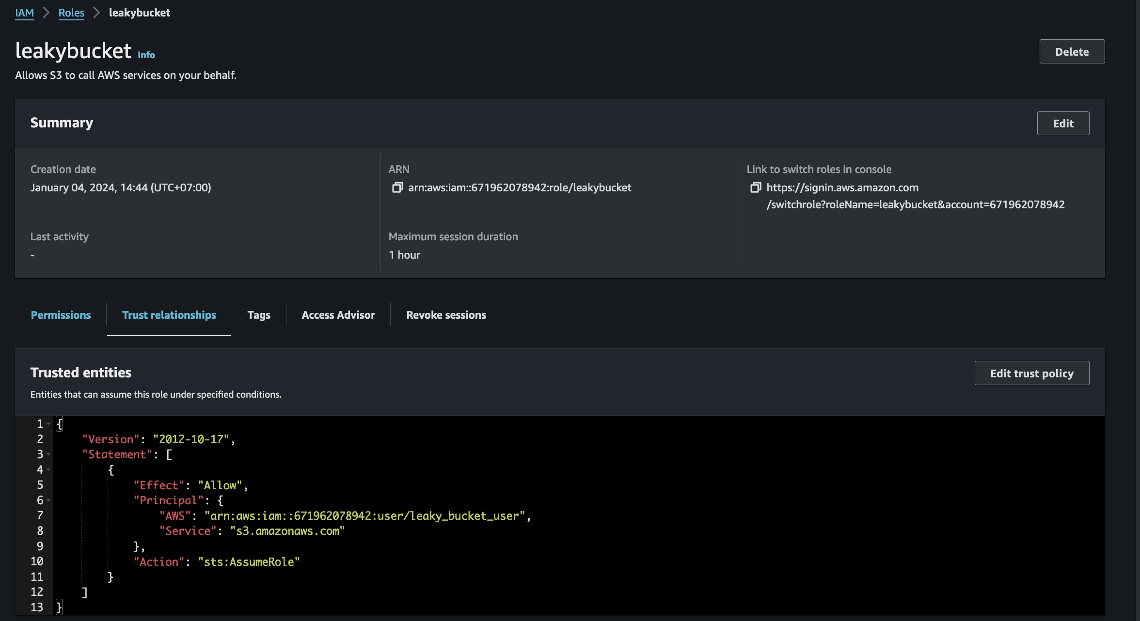Image resolution: width=1140 pixels, height=621 pixels.
Task: Copy the switch role link via copy icon
Action: 756,187
